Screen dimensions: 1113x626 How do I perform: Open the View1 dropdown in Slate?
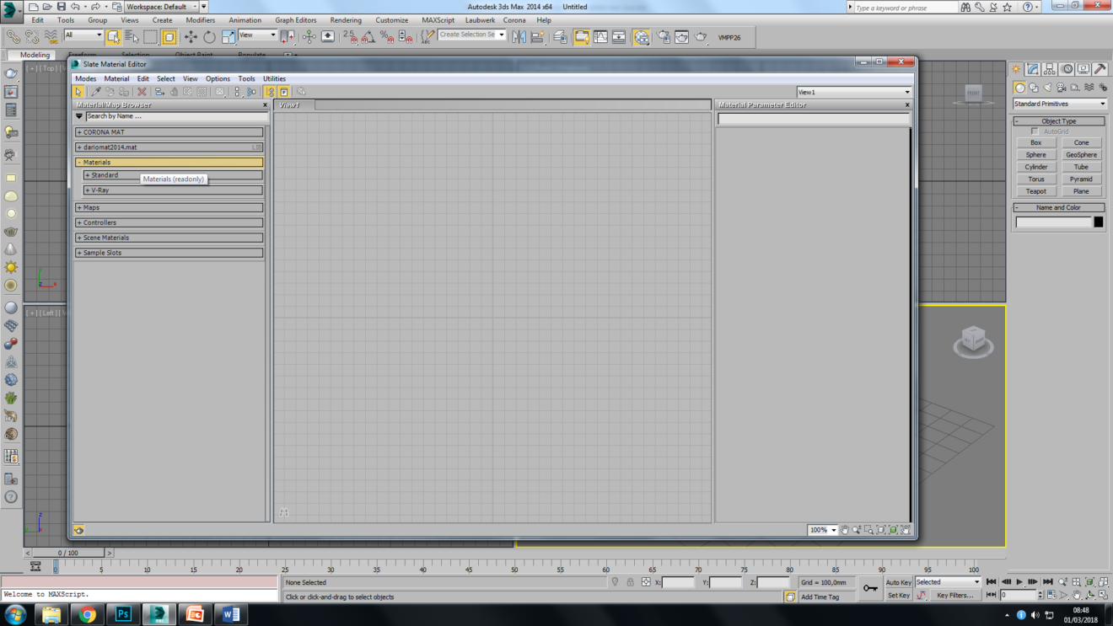(x=854, y=92)
